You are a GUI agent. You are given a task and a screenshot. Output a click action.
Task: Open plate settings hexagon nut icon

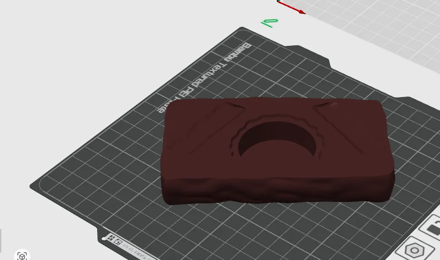415,250
